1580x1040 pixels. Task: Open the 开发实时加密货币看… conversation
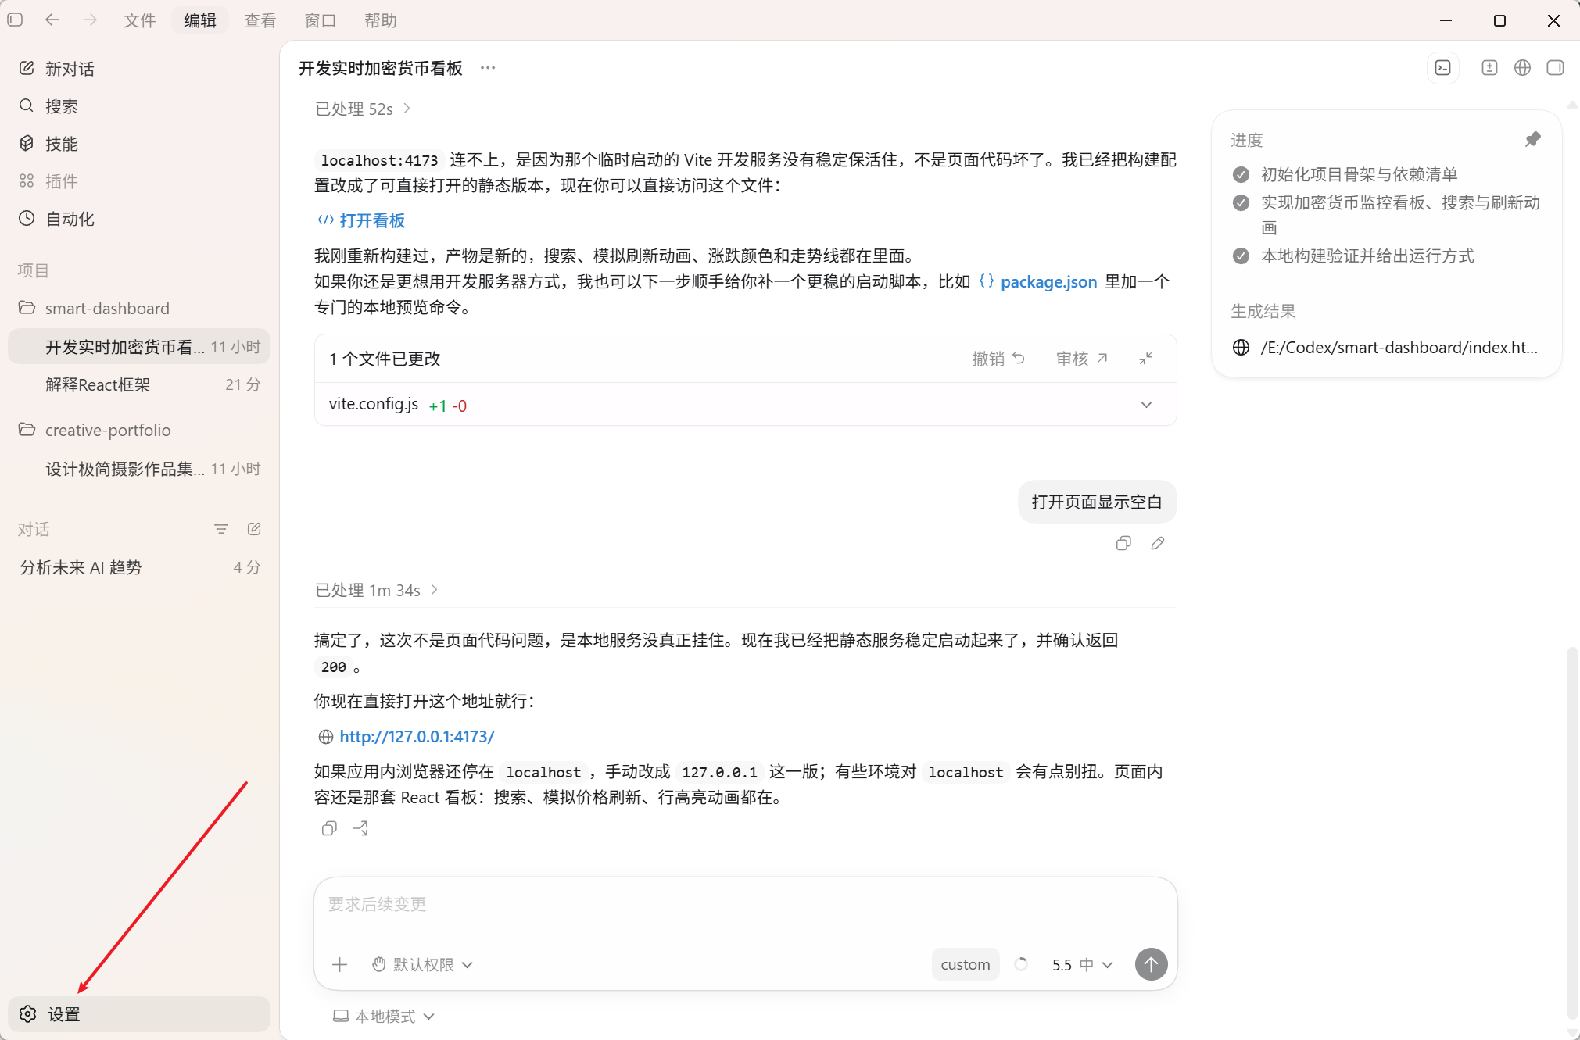tap(139, 347)
